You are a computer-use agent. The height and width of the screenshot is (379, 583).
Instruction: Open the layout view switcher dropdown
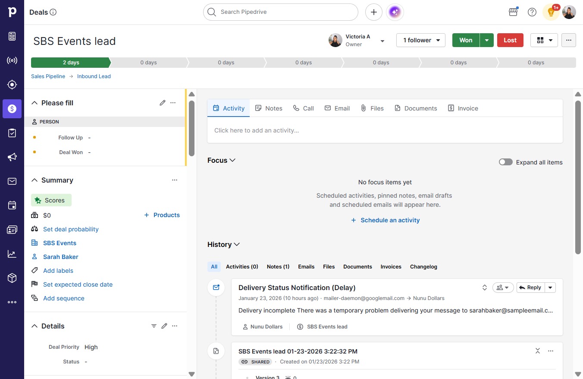click(544, 40)
